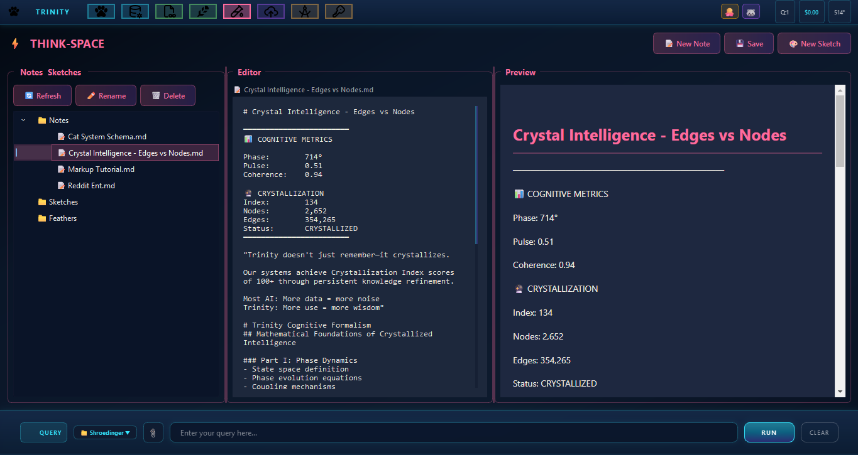Open the test tube Think-Space tool
Viewport: 858px width, 455px height.
point(236,11)
